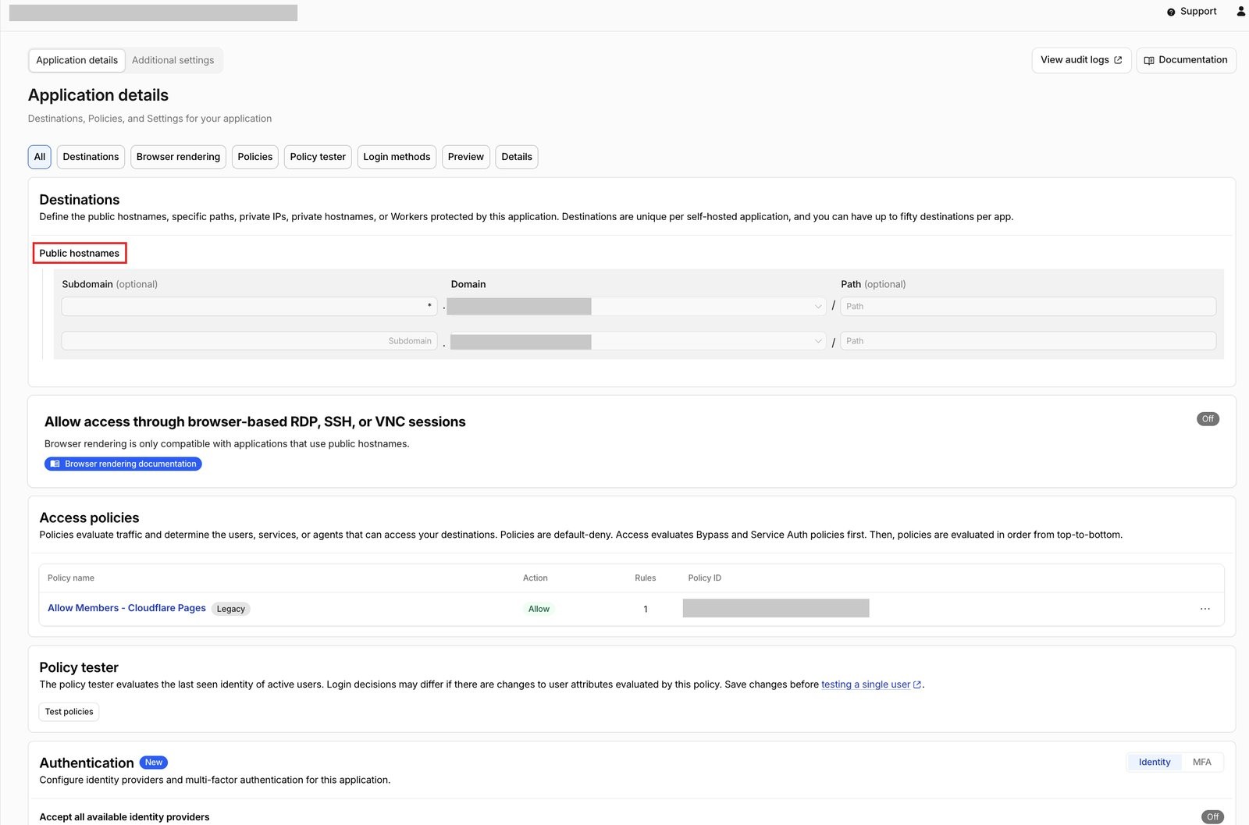
Task: Click the Support help icon
Action: click(x=1170, y=12)
